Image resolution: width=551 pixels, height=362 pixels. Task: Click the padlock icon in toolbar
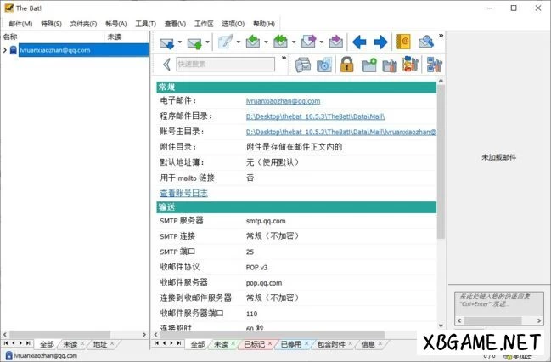(346, 65)
